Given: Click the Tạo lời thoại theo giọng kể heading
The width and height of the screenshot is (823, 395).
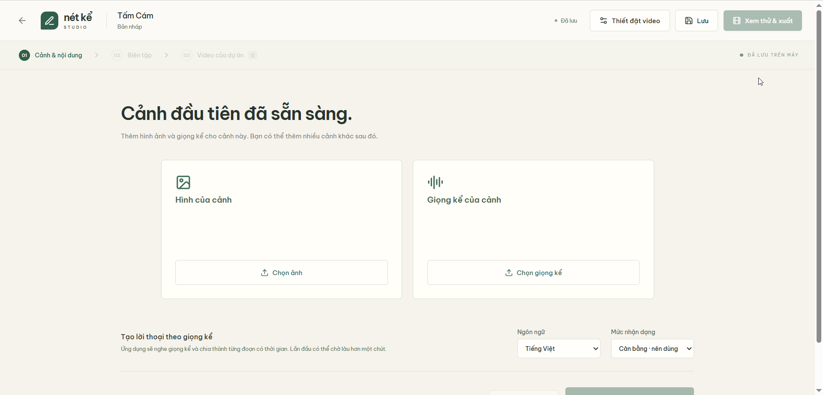Looking at the screenshot, I should pyautogui.click(x=167, y=337).
